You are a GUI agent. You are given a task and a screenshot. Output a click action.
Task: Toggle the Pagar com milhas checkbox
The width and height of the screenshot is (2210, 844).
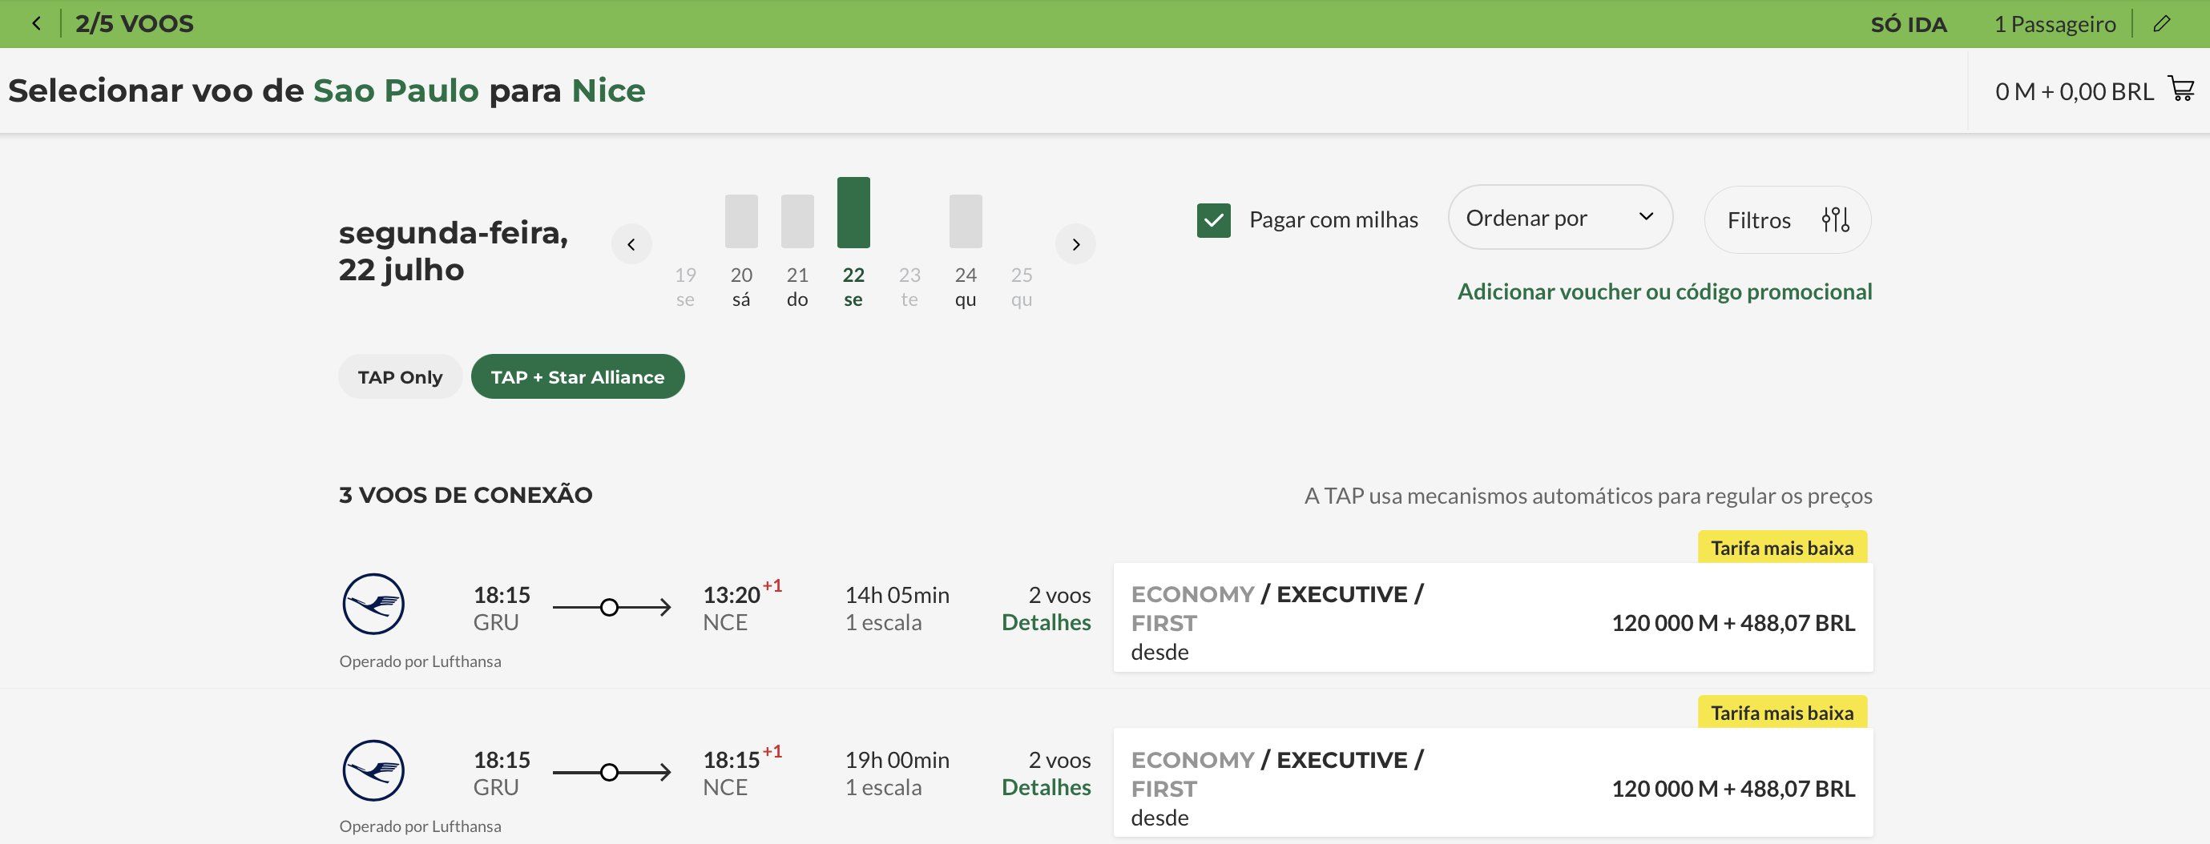[1214, 220]
